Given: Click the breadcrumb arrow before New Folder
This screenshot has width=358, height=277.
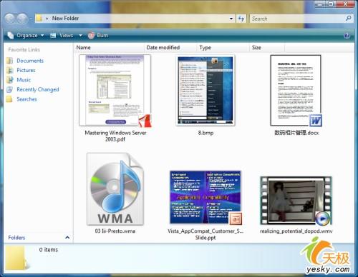Looking at the screenshot, I should [x=47, y=19].
